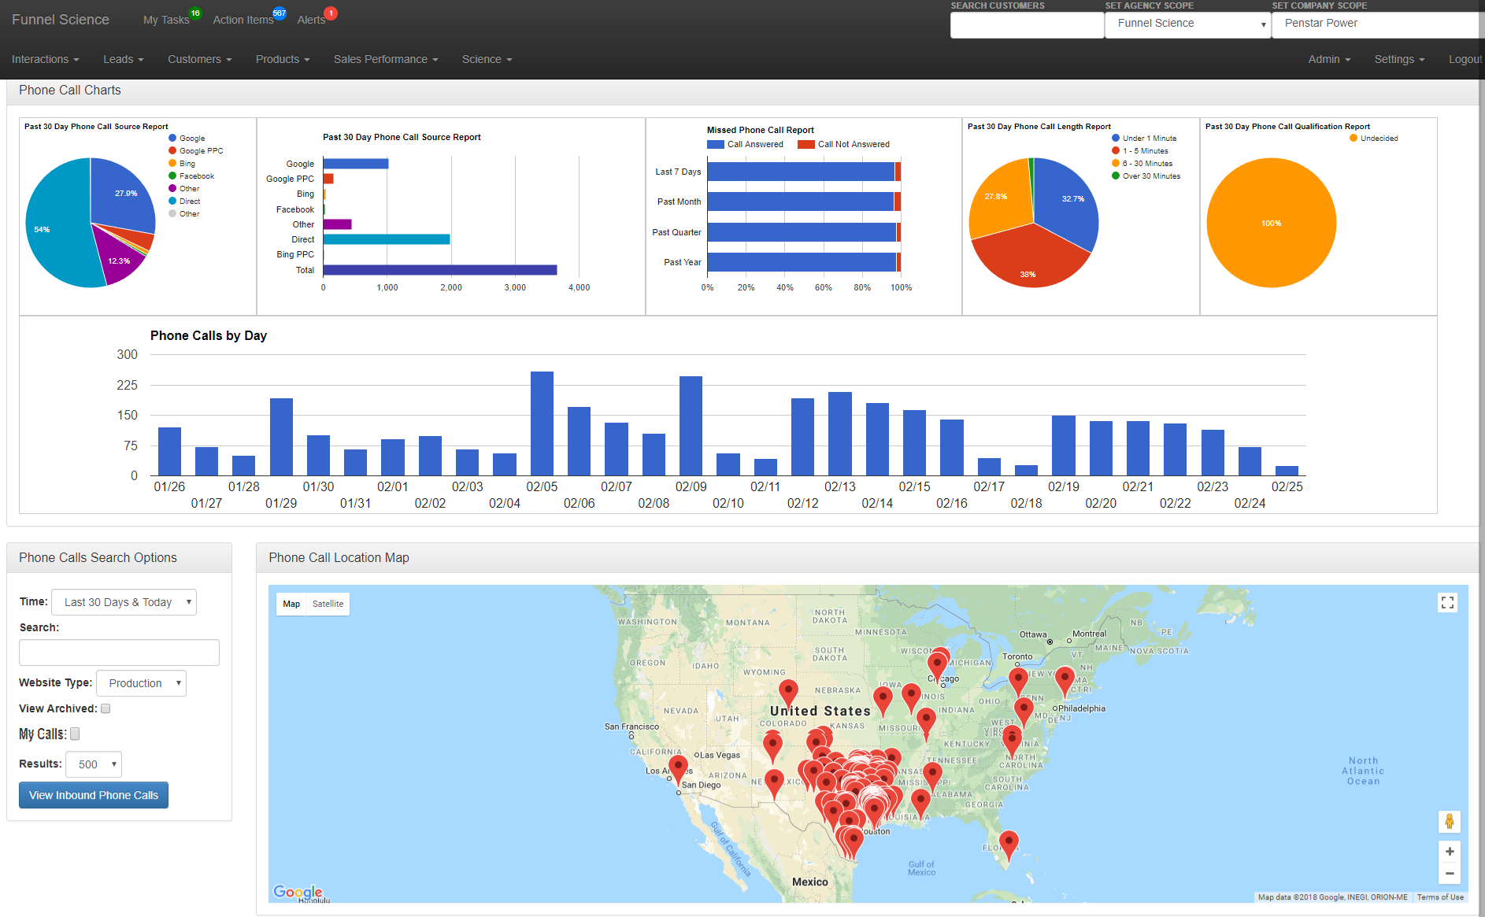Click the 1 - 5 Minutes legend dot
1485x917 pixels.
1116,150
